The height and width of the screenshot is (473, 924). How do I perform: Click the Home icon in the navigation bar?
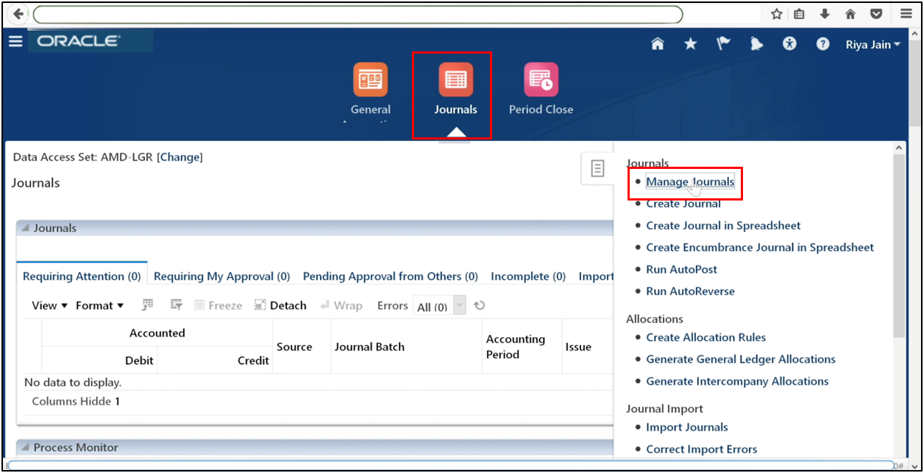tap(657, 43)
